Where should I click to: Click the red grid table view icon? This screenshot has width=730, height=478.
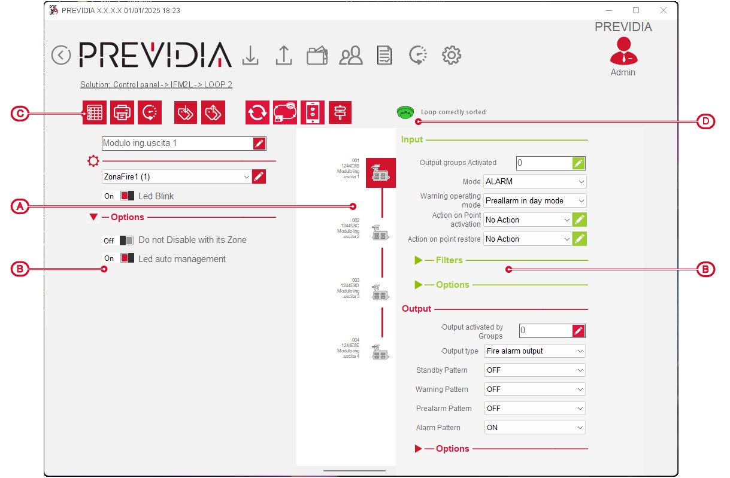[x=95, y=112]
